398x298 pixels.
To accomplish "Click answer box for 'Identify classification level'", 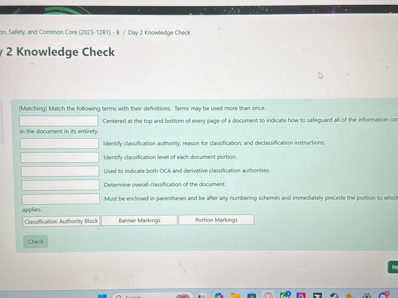I will tap(60, 157).
